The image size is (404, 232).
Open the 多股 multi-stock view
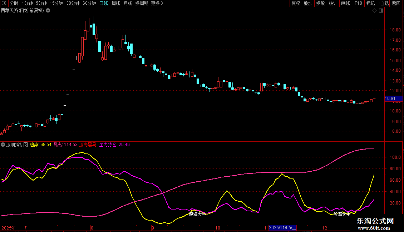[320, 4]
